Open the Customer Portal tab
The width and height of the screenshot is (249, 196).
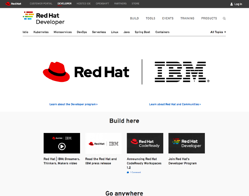pyautogui.click(x=41, y=3)
